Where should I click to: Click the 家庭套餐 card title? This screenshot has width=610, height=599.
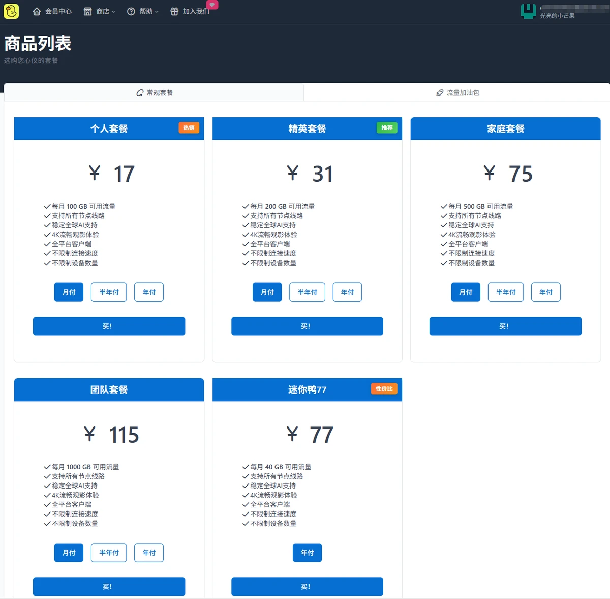click(505, 129)
